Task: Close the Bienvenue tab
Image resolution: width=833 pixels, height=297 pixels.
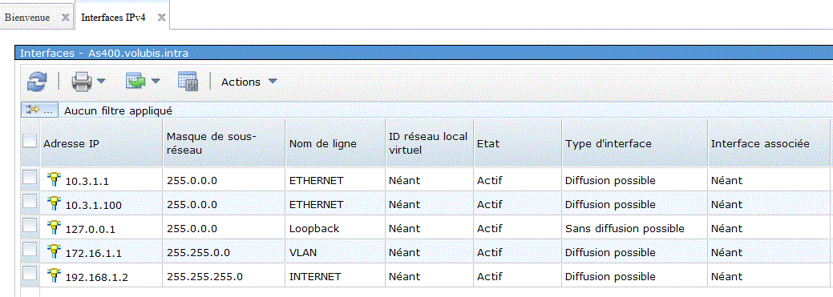Action: point(66,18)
